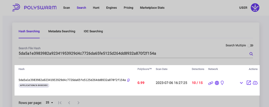Click the Scan Date column header
This screenshot has height=107, width=269.
[x=162, y=69]
